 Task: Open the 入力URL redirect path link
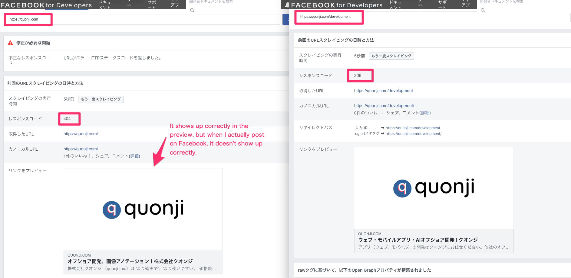pos(413,128)
